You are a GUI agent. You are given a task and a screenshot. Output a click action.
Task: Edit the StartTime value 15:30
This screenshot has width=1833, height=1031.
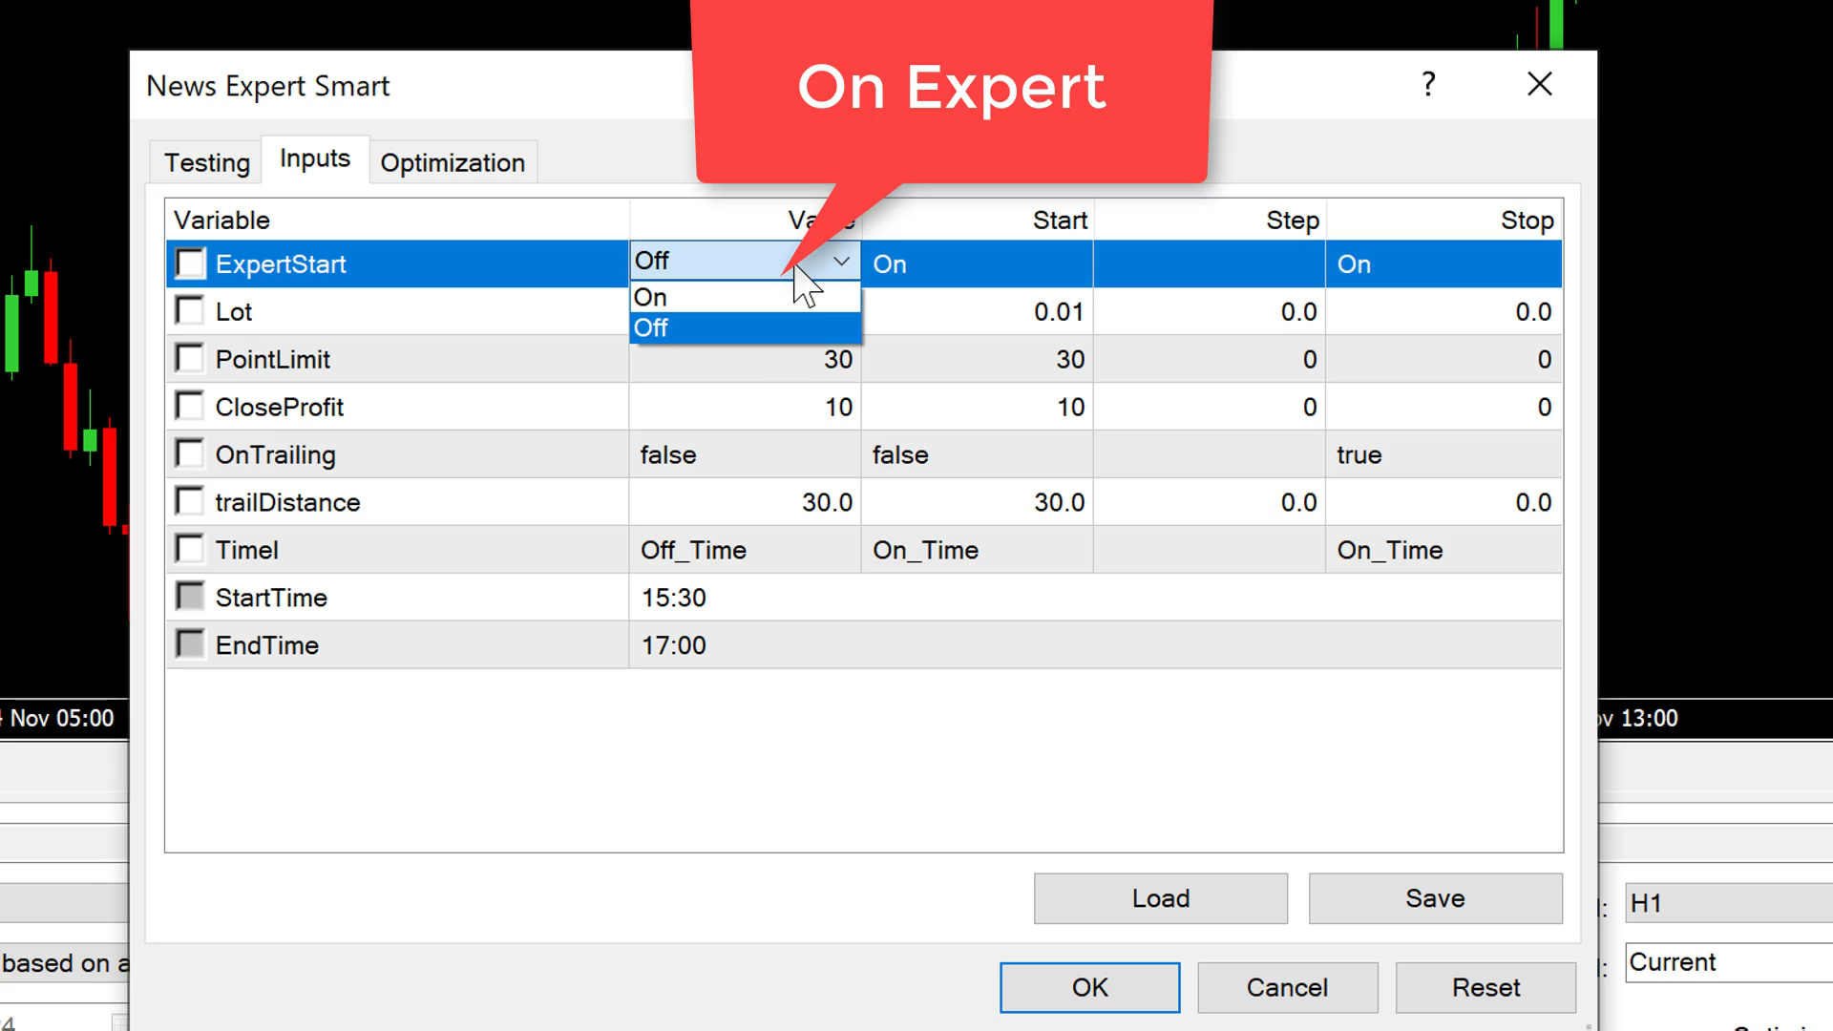click(x=674, y=598)
